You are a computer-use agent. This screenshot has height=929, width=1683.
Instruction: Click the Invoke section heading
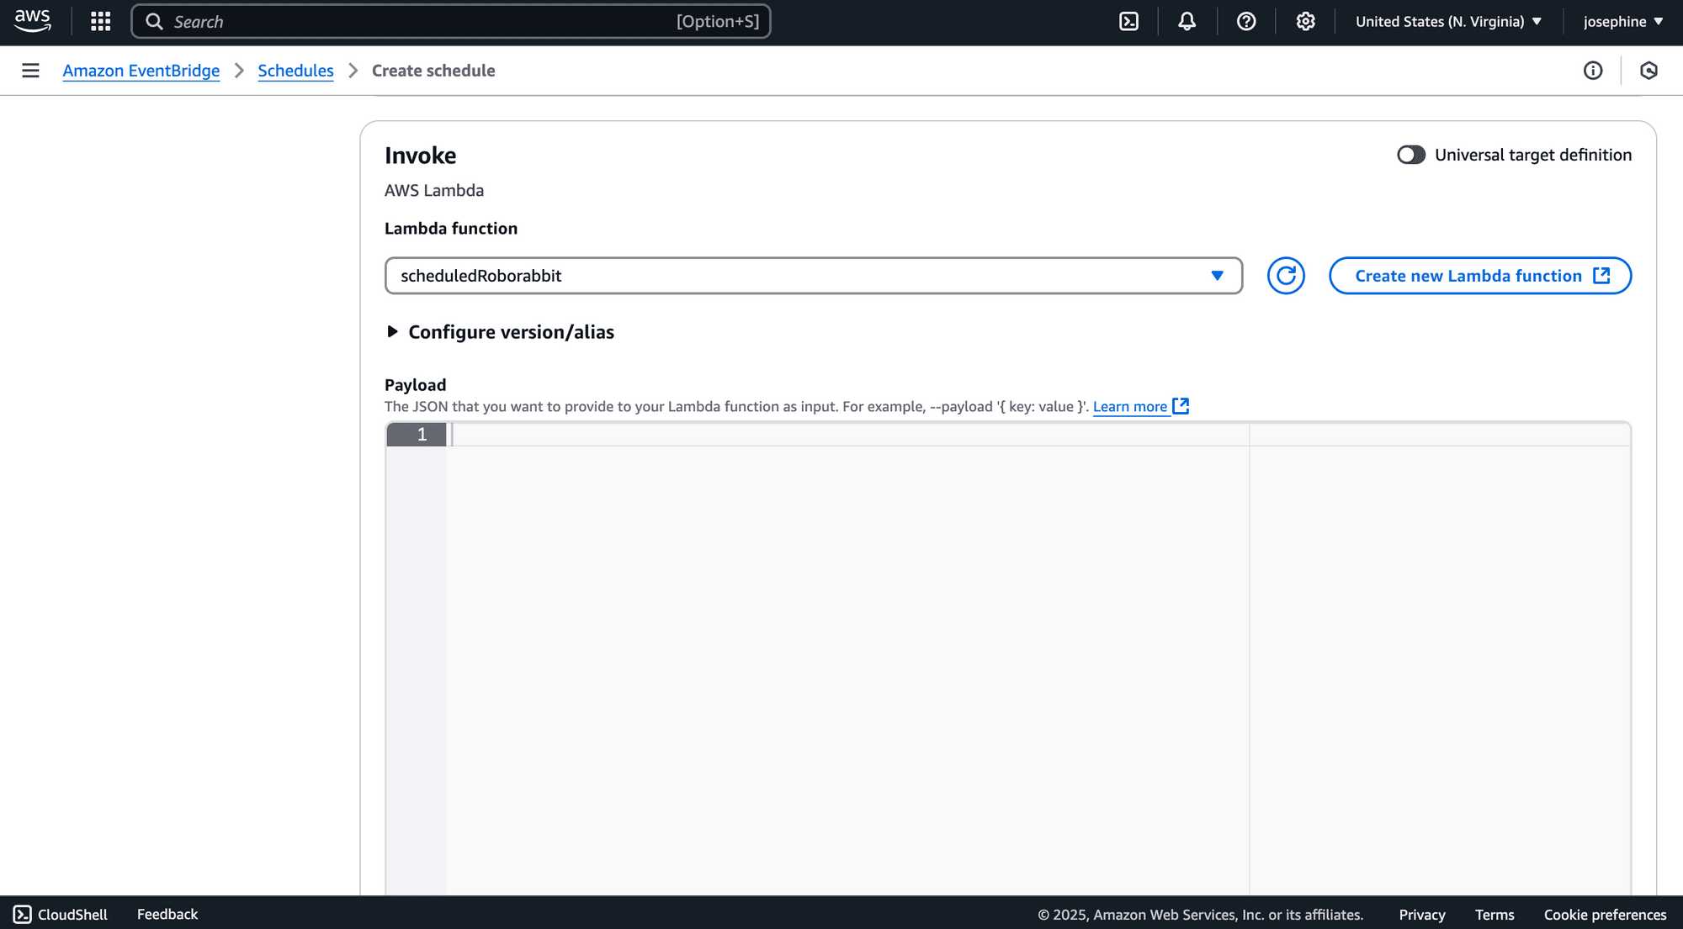coord(421,156)
